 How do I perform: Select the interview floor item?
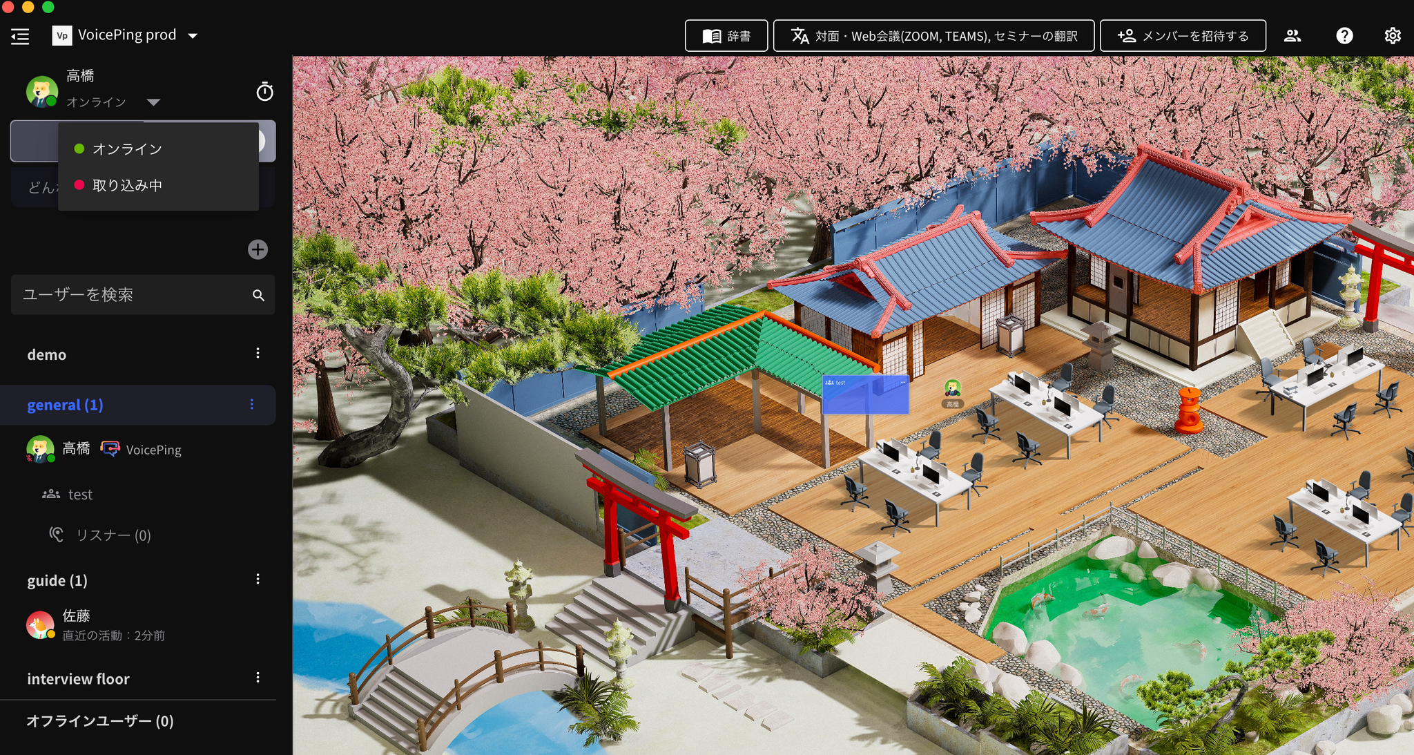coord(78,679)
